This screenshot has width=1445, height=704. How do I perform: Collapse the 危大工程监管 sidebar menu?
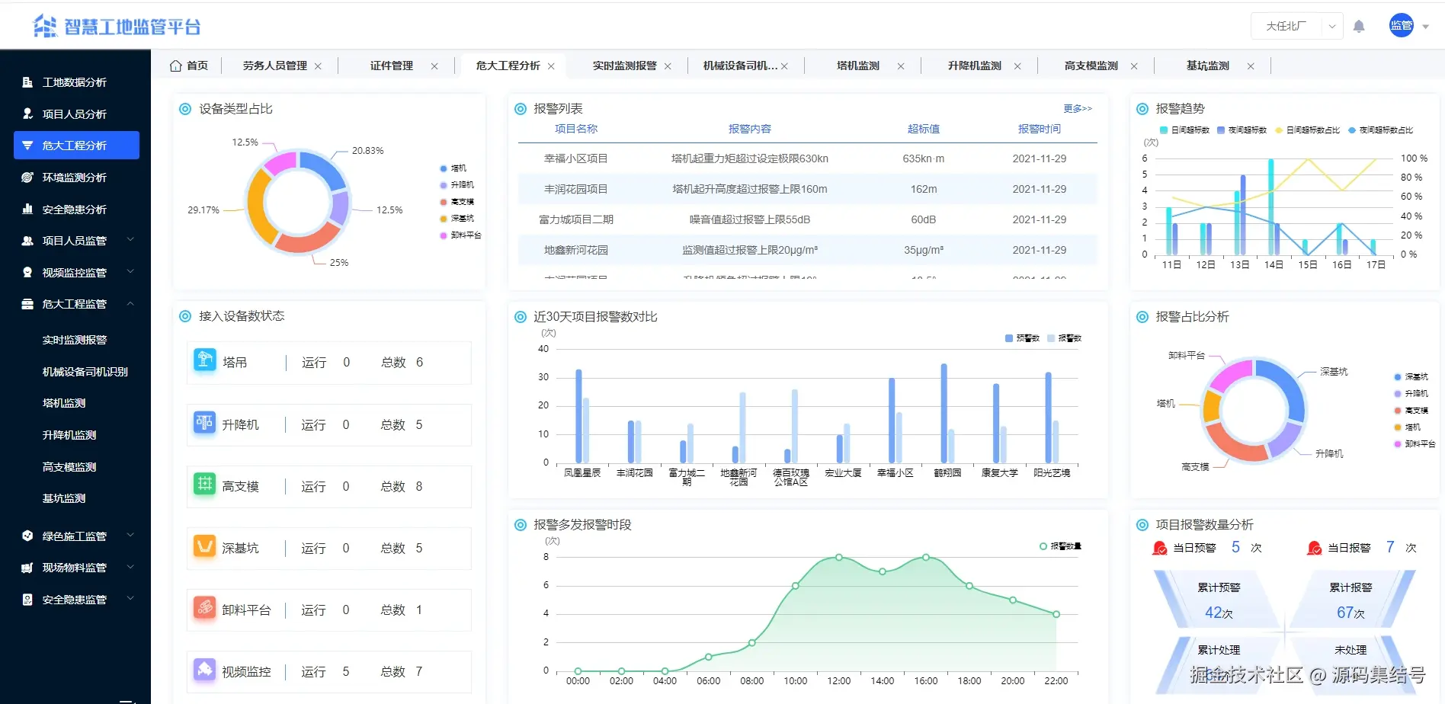point(76,304)
